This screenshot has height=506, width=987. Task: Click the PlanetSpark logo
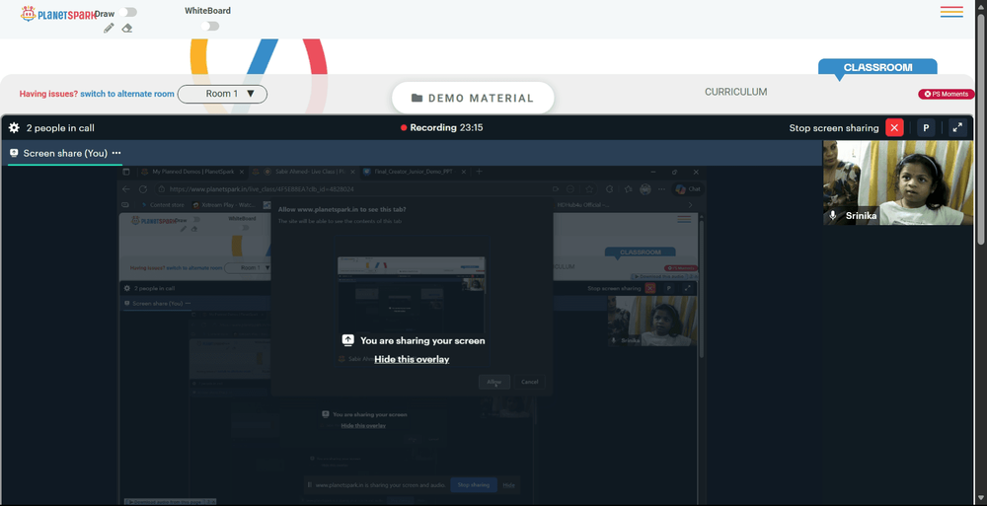(58, 14)
